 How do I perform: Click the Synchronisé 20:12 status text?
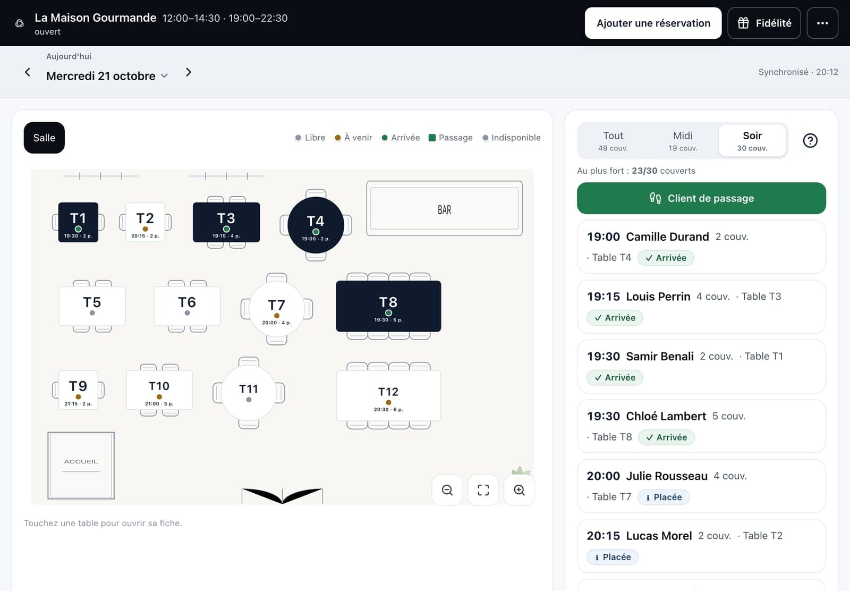pos(798,72)
